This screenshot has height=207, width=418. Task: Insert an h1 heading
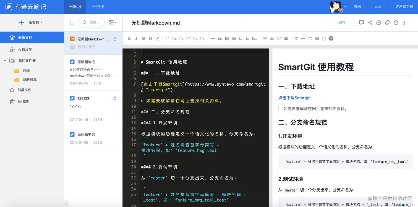[168, 38]
